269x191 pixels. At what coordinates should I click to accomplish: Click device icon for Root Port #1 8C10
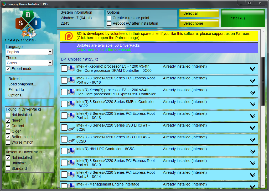pos(71,163)
